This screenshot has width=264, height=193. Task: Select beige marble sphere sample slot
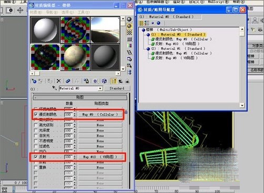click(x=75, y=57)
